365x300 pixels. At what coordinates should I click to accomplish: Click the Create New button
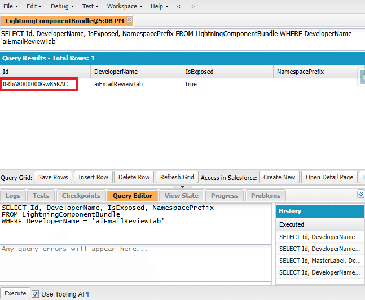[x=279, y=177]
